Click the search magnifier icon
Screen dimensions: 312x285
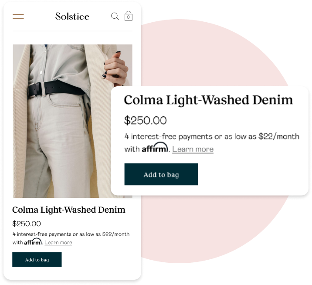click(x=115, y=16)
